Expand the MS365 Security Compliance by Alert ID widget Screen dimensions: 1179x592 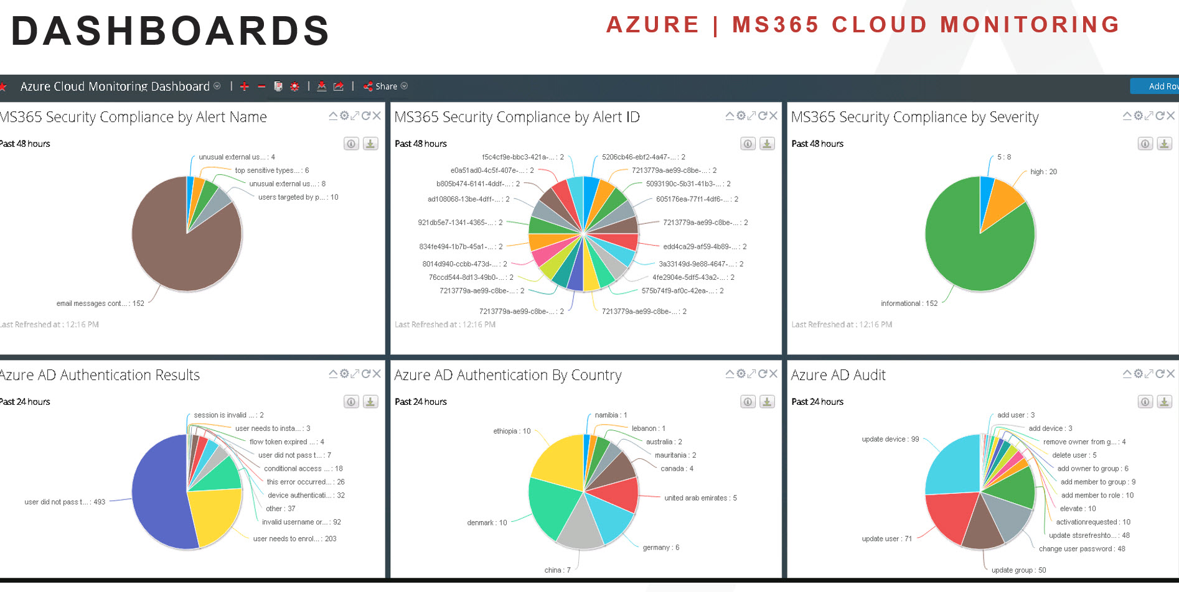751,116
